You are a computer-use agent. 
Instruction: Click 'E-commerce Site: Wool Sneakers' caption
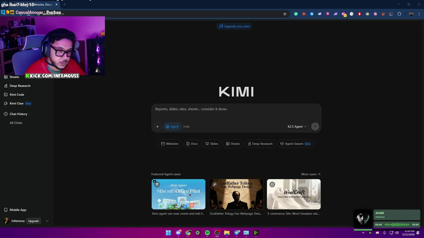pos(293,214)
